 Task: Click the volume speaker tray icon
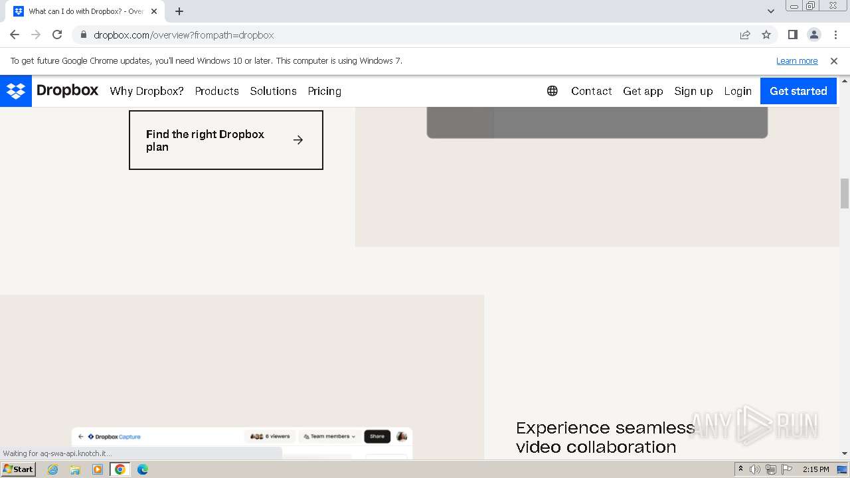(x=755, y=469)
